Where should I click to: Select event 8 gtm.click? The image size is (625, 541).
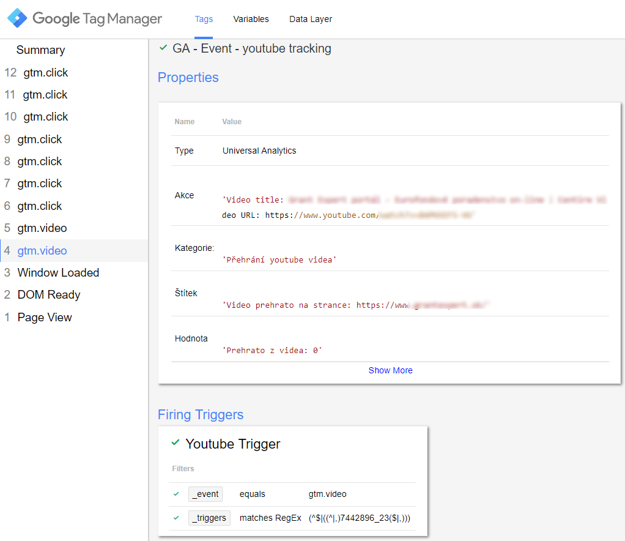74,161
